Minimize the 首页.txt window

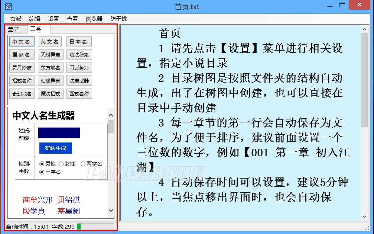click(330, 6)
